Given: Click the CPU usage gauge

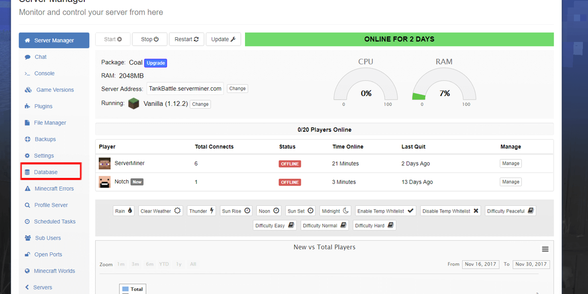Looking at the screenshot, I should [366, 84].
